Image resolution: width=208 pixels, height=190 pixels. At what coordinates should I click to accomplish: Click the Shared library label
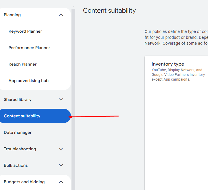[18, 99]
